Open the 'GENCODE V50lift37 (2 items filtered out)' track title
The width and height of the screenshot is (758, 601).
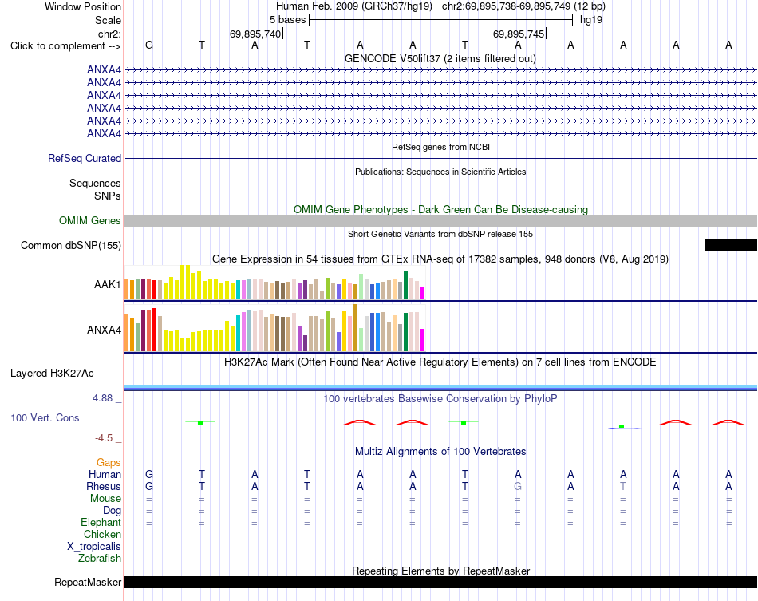click(440, 58)
